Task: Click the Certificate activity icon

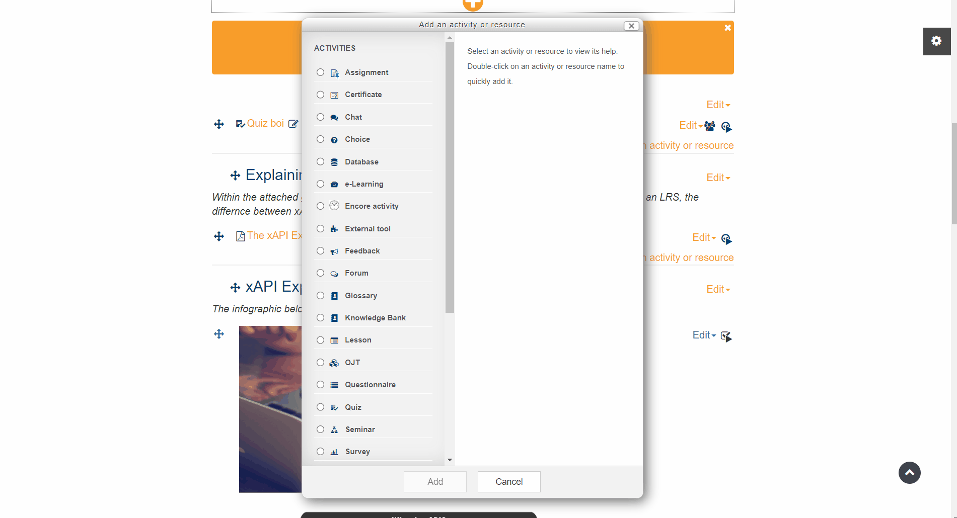Action: [334, 94]
